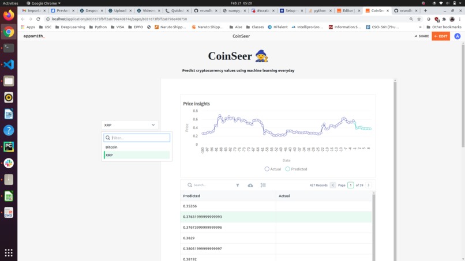The image size is (465, 261).
Task: Click the browser address bar URL
Action: (119, 19)
